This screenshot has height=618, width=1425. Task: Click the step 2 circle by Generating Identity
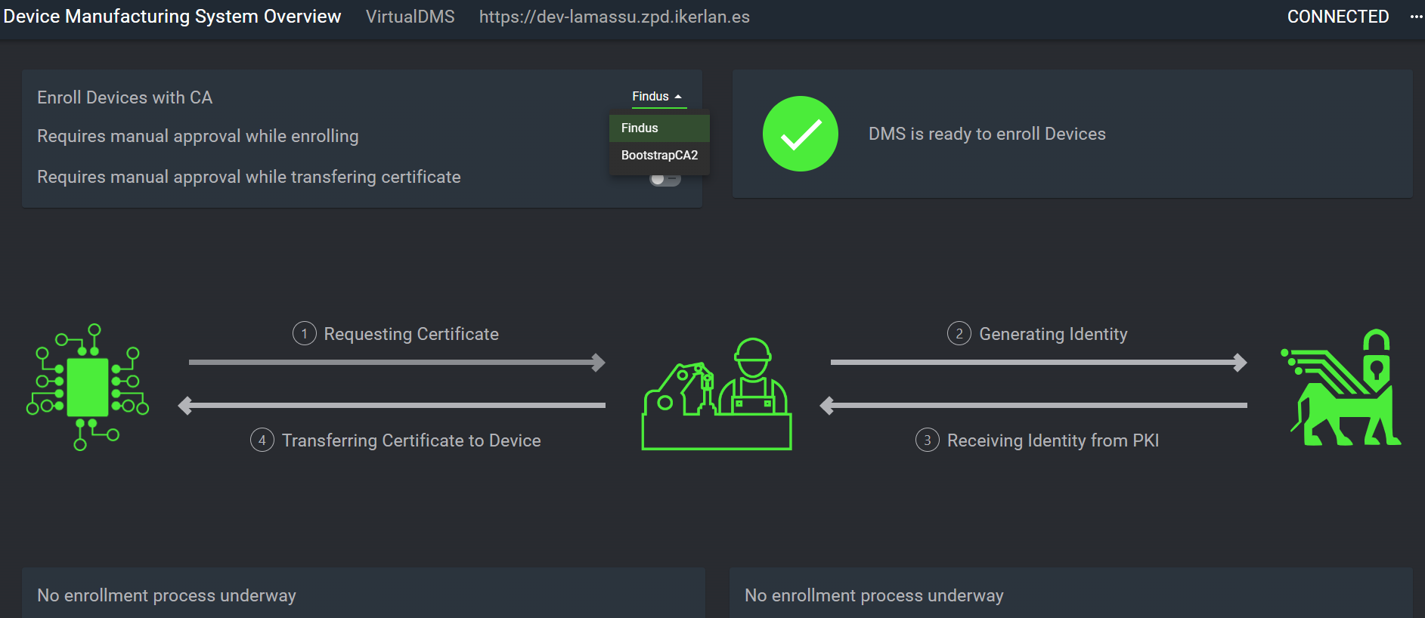click(x=959, y=333)
